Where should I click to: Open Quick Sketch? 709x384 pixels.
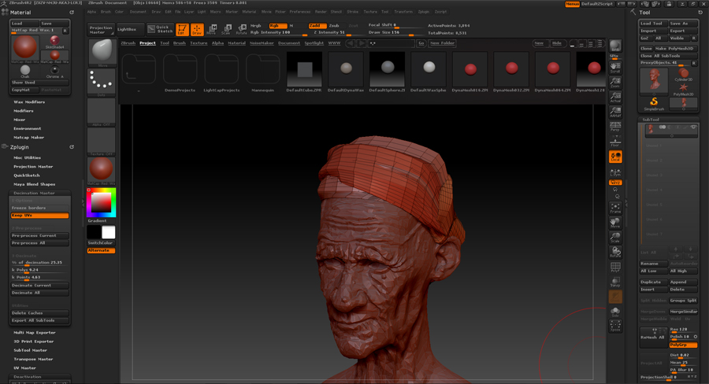click(160, 29)
